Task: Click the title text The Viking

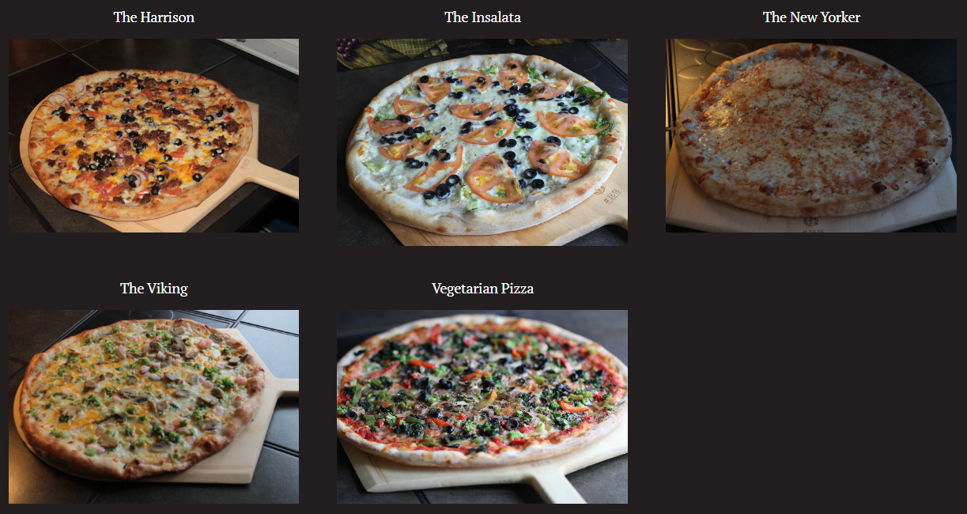Action: [154, 288]
